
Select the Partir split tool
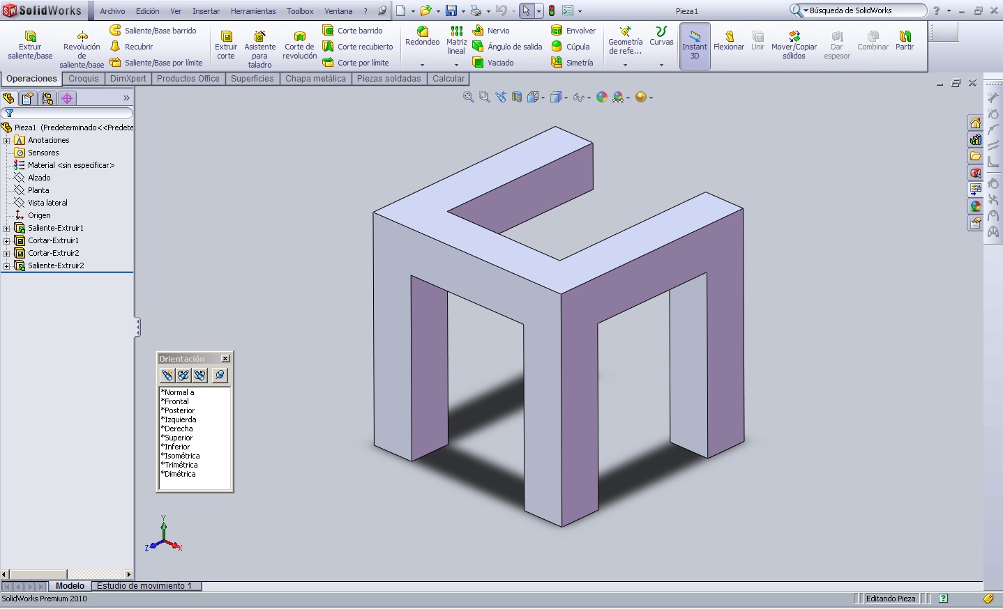pos(905,40)
